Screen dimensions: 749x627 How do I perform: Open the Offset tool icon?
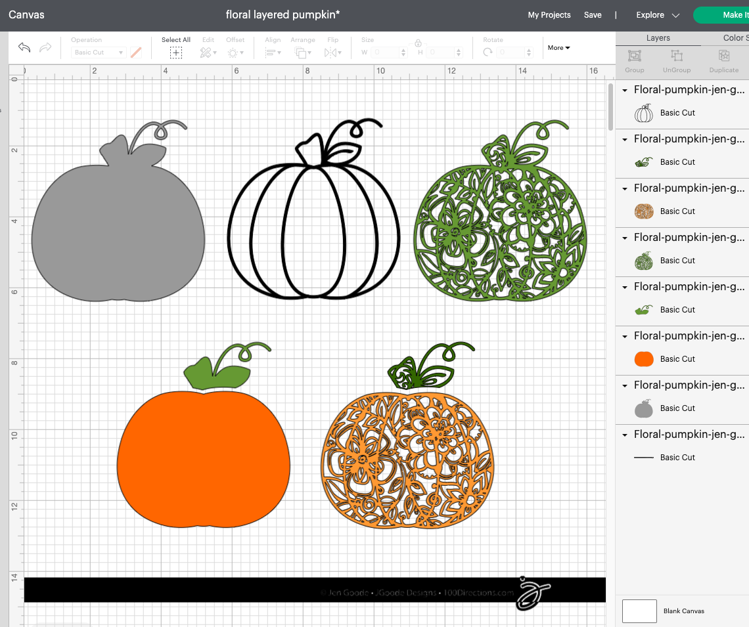[235, 53]
